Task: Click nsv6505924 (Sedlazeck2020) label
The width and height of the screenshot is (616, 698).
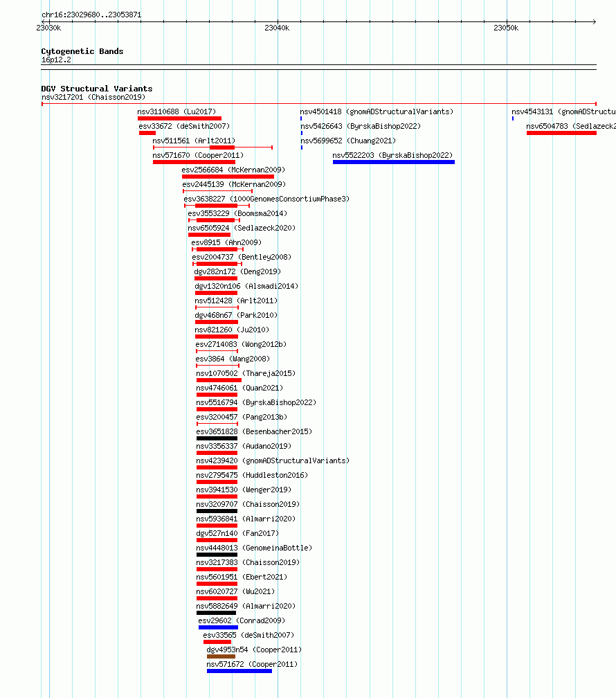Action: click(242, 228)
